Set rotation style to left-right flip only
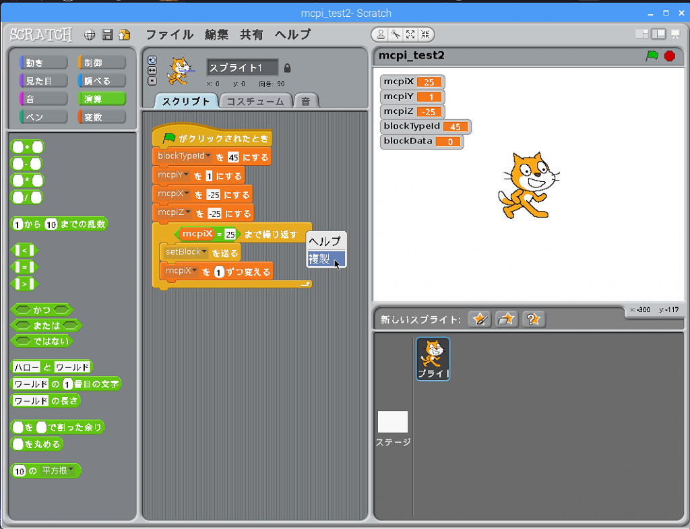Image resolution: width=690 pixels, height=529 pixels. click(x=152, y=70)
